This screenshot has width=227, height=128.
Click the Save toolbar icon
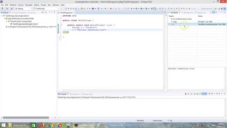point(76,9)
